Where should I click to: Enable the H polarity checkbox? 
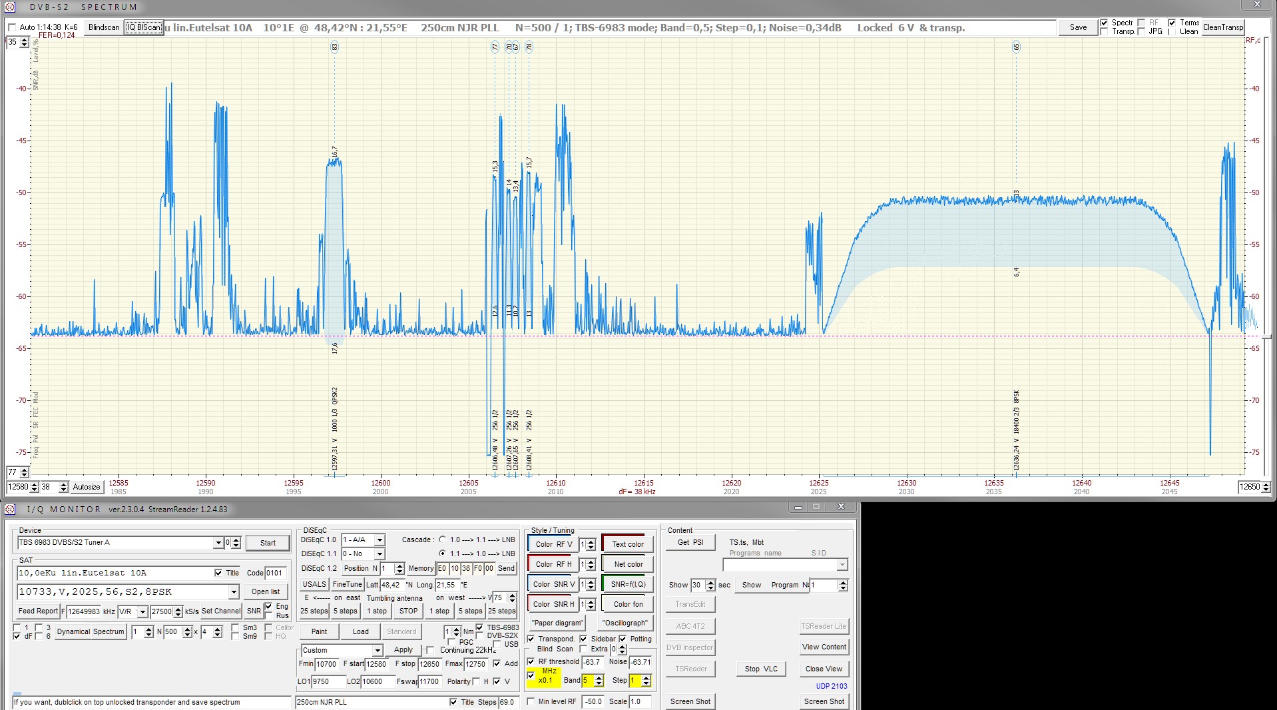(x=476, y=681)
